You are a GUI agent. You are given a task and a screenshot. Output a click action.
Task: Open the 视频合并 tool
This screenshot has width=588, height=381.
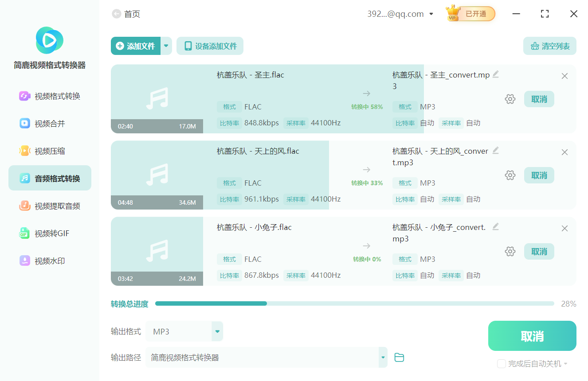coord(49,123)
